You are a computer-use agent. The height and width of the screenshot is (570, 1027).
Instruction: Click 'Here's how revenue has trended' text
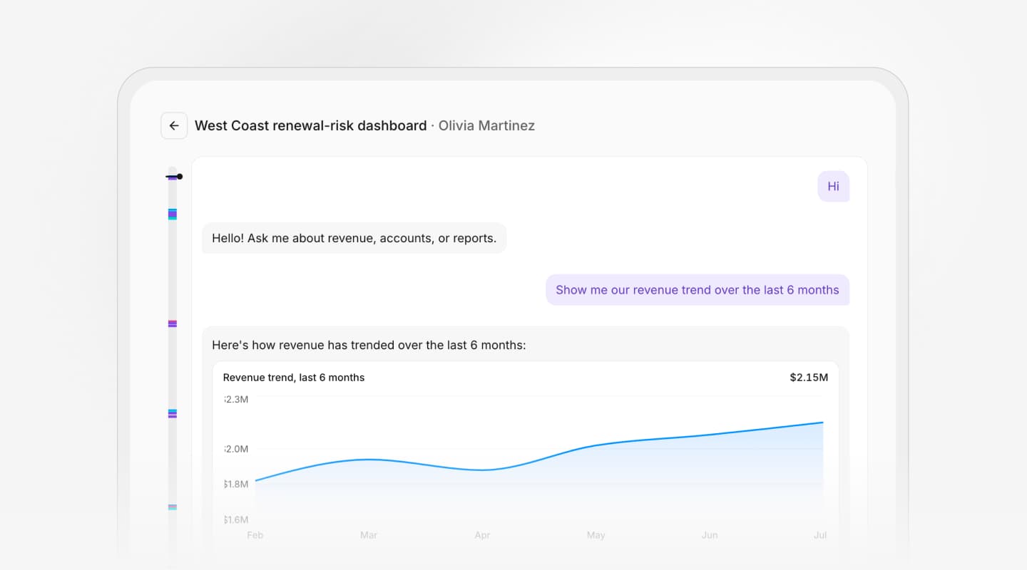369,346
